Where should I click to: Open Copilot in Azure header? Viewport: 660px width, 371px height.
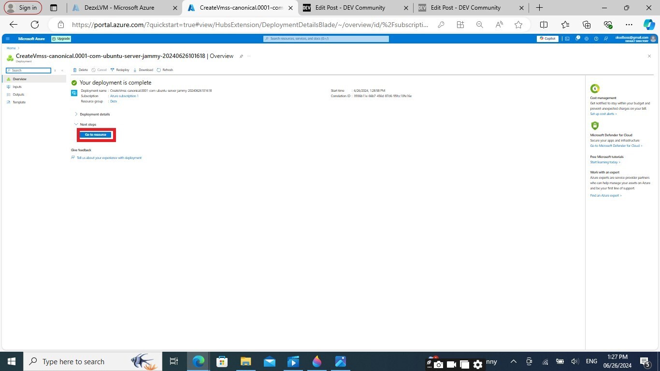pos(548,39)
